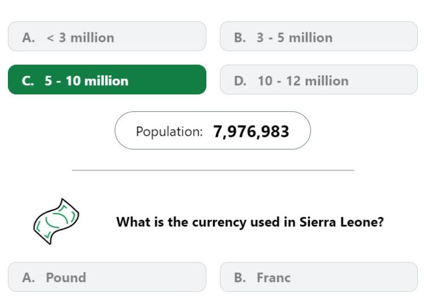Pick the "10 - 12 million" option
Viewport: 424px width, 303px height.
coord(319,80)
